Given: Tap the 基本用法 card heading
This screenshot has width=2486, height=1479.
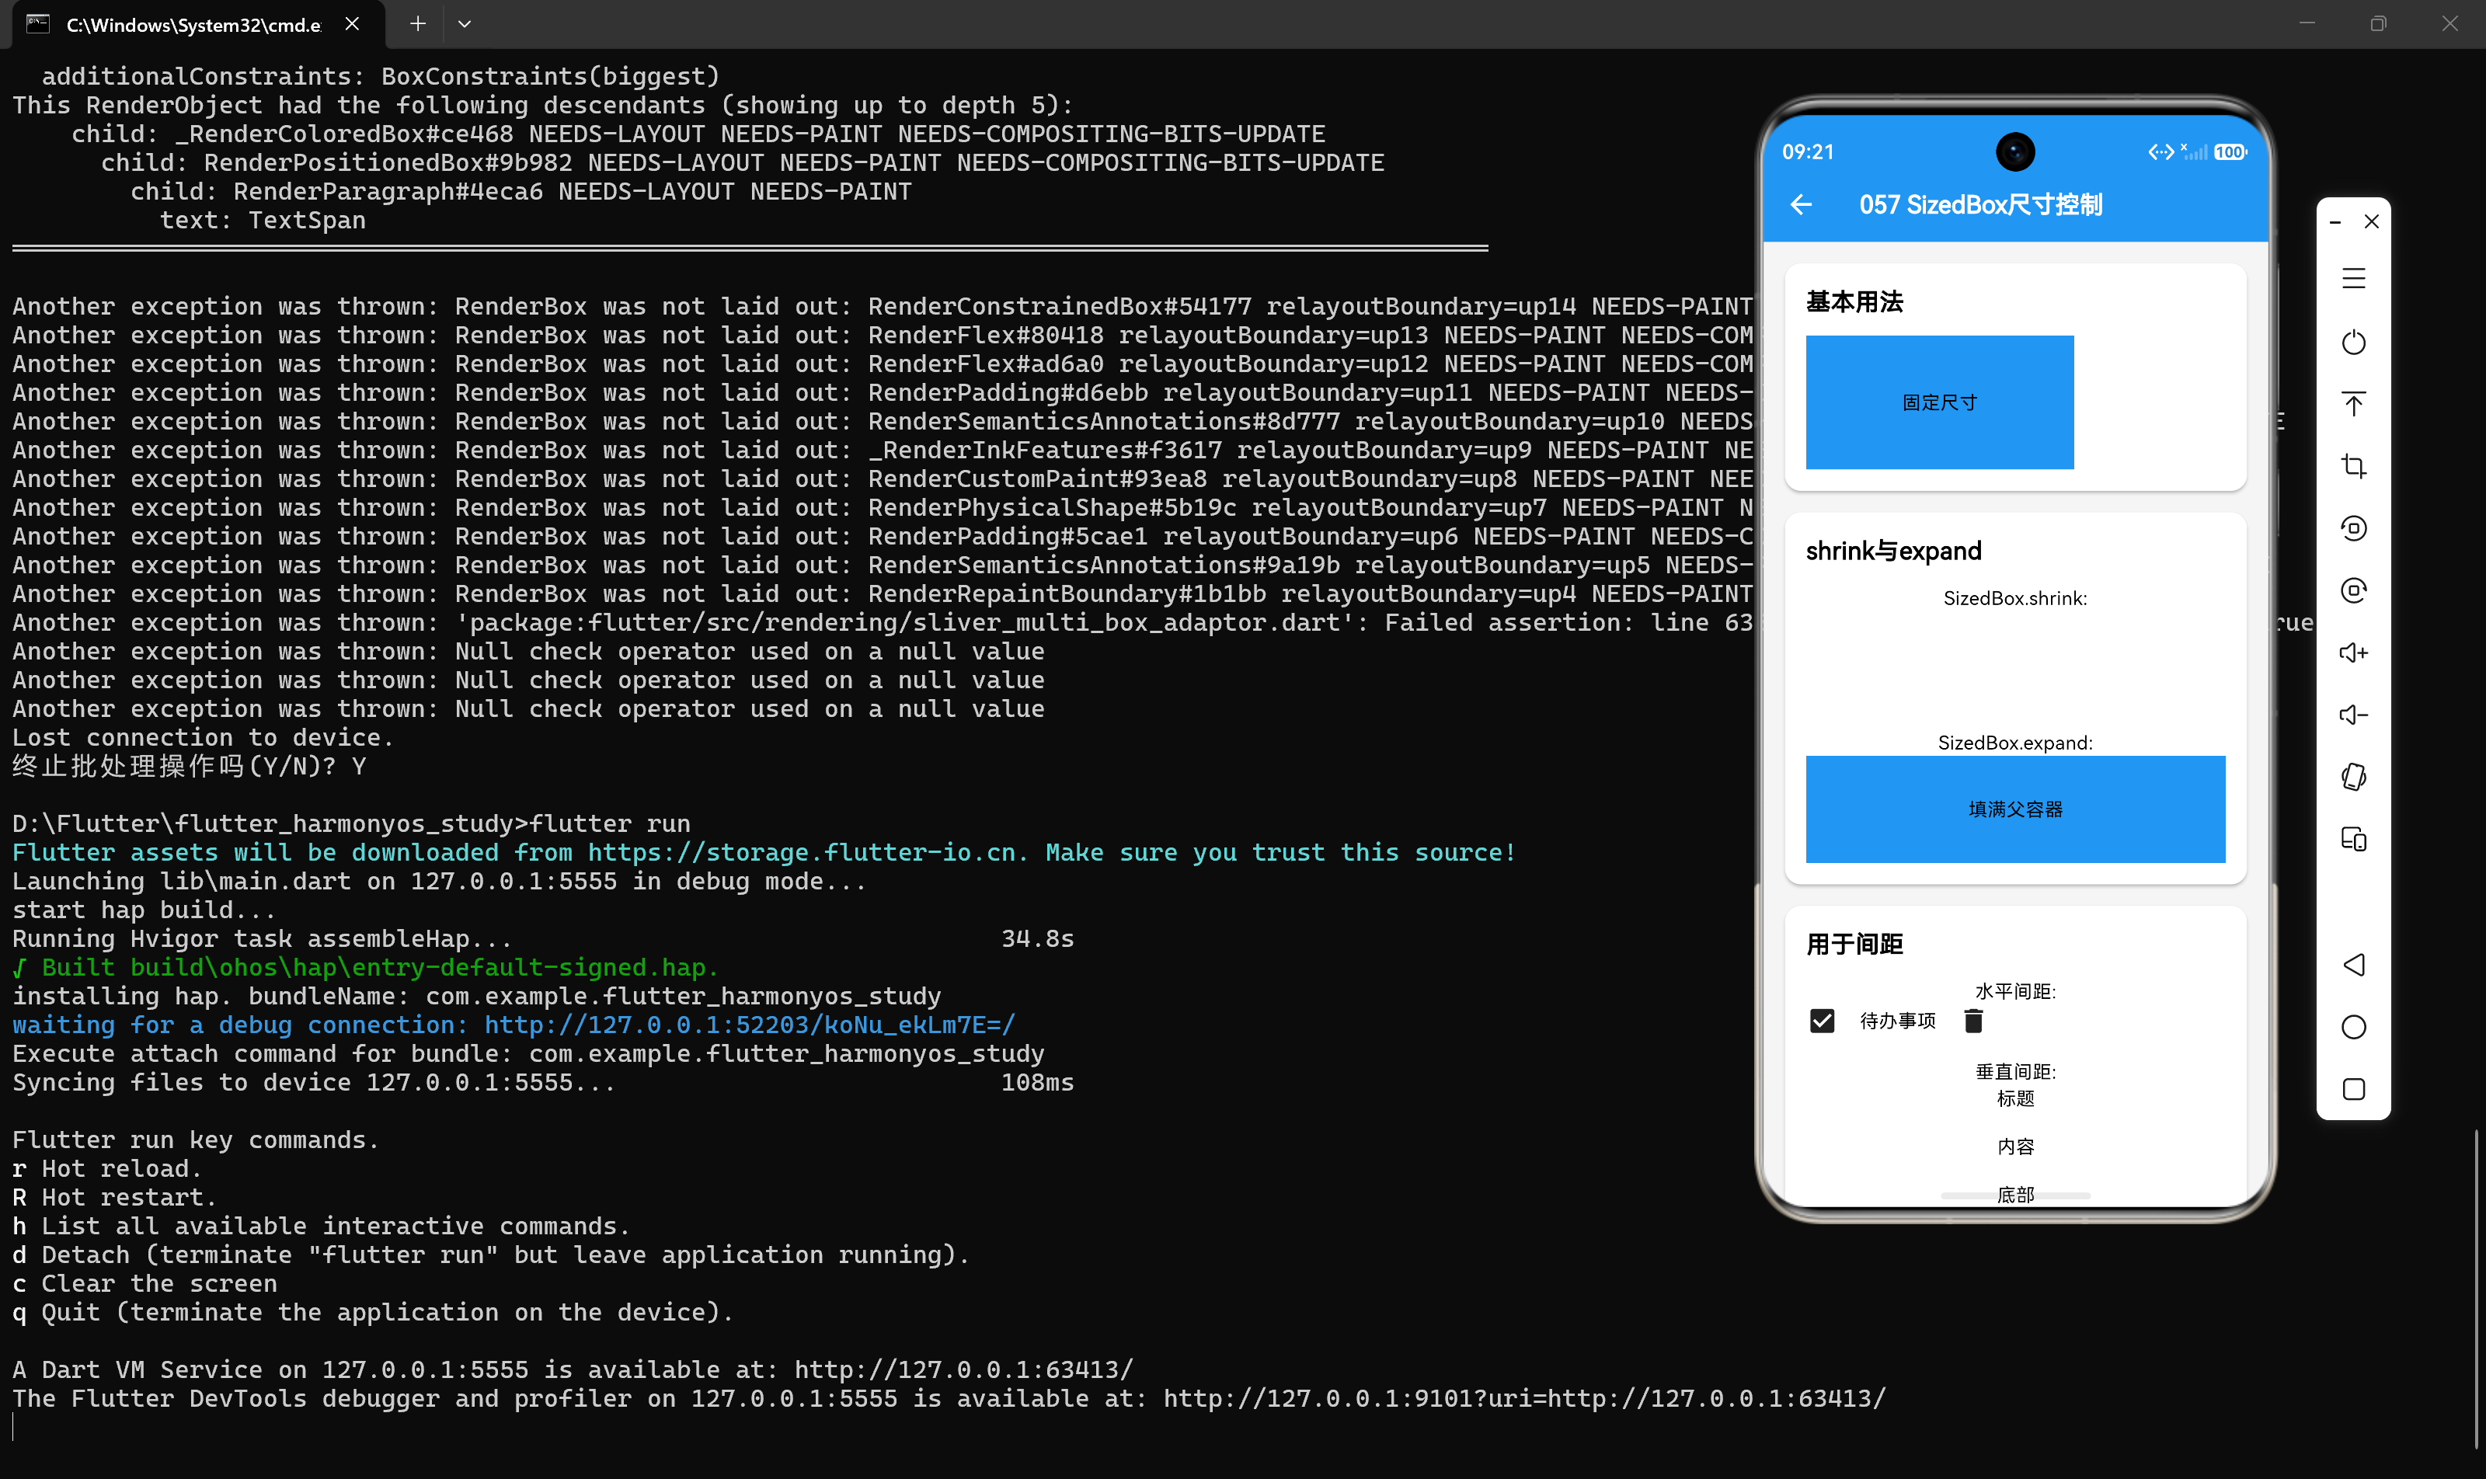Looking at the screenshot, I should point(1854,302).
